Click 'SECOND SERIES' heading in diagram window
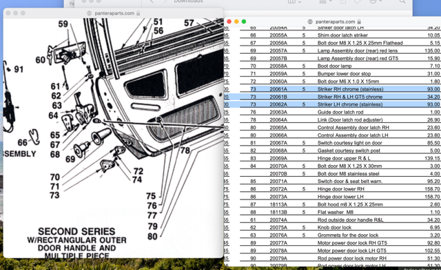441x270 pixels. pyautogui.click(x=76, y=231)
